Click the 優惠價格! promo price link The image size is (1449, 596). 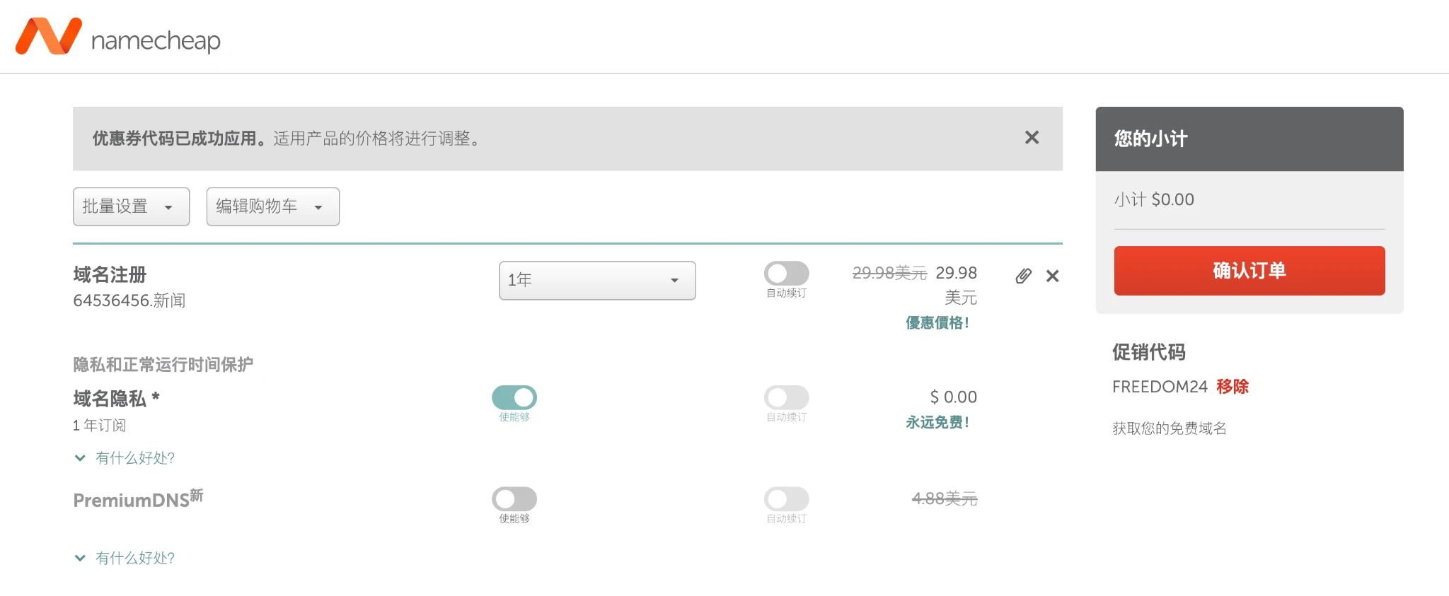(x=936, y=323)
